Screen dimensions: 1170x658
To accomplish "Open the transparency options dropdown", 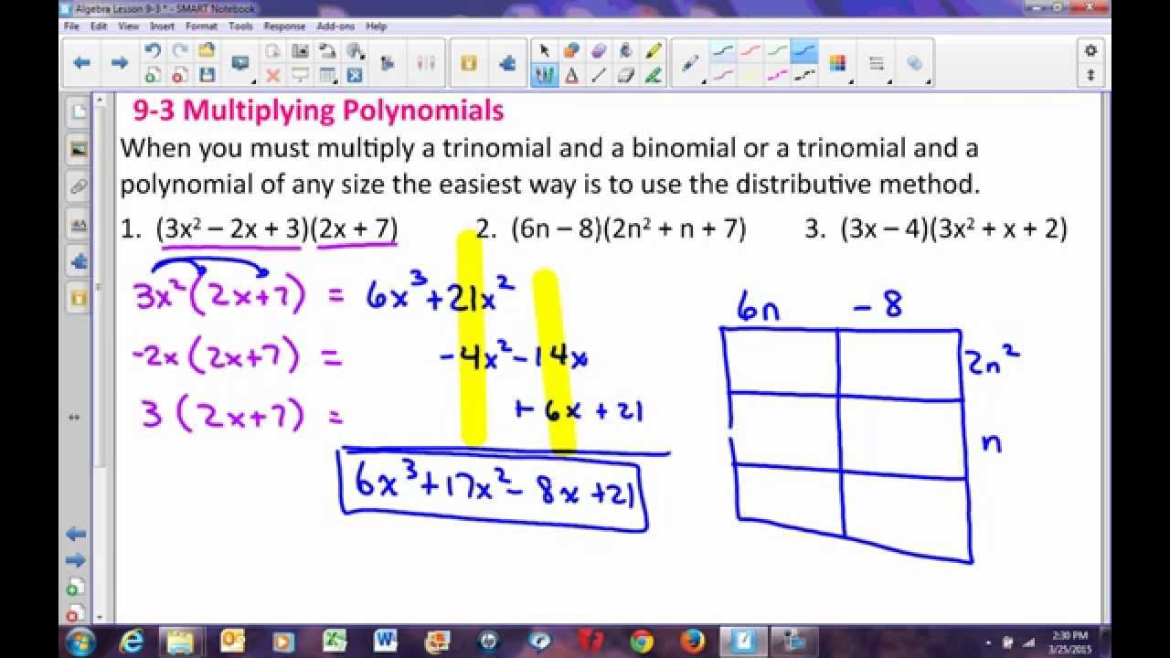I will (x=915, y=63).
